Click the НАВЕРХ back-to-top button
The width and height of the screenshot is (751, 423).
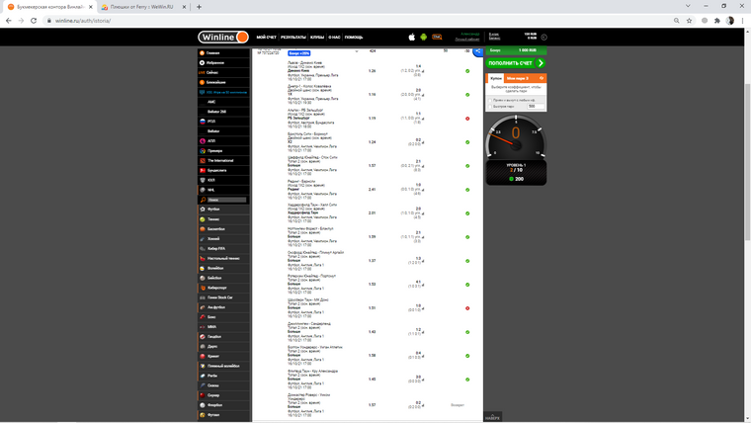coord(492,417)
